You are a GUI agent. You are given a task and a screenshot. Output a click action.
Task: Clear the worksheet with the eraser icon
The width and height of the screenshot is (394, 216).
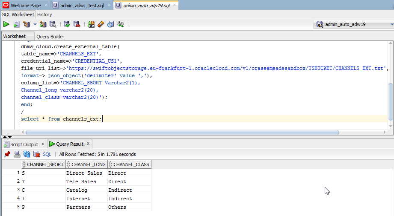[x=101, y=24]
